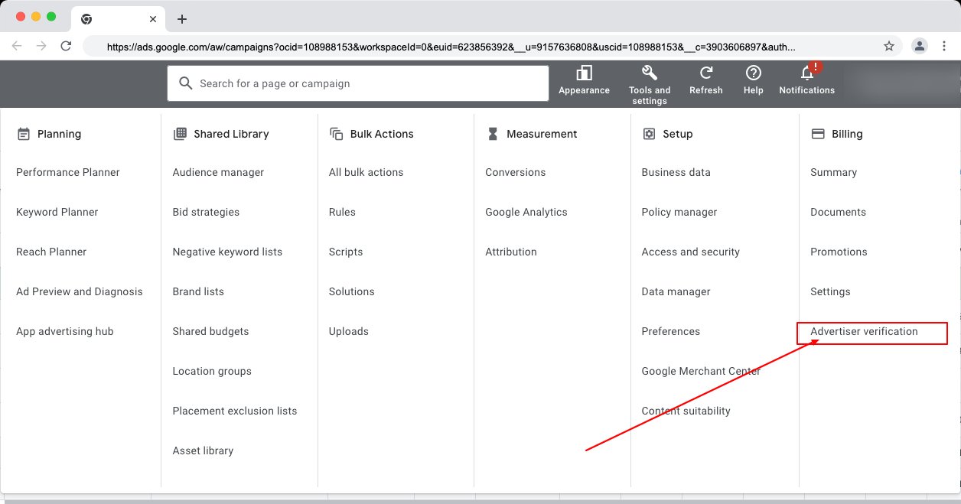Open the Notifications bell icon

pyautogui.click(x=807, y=73)
